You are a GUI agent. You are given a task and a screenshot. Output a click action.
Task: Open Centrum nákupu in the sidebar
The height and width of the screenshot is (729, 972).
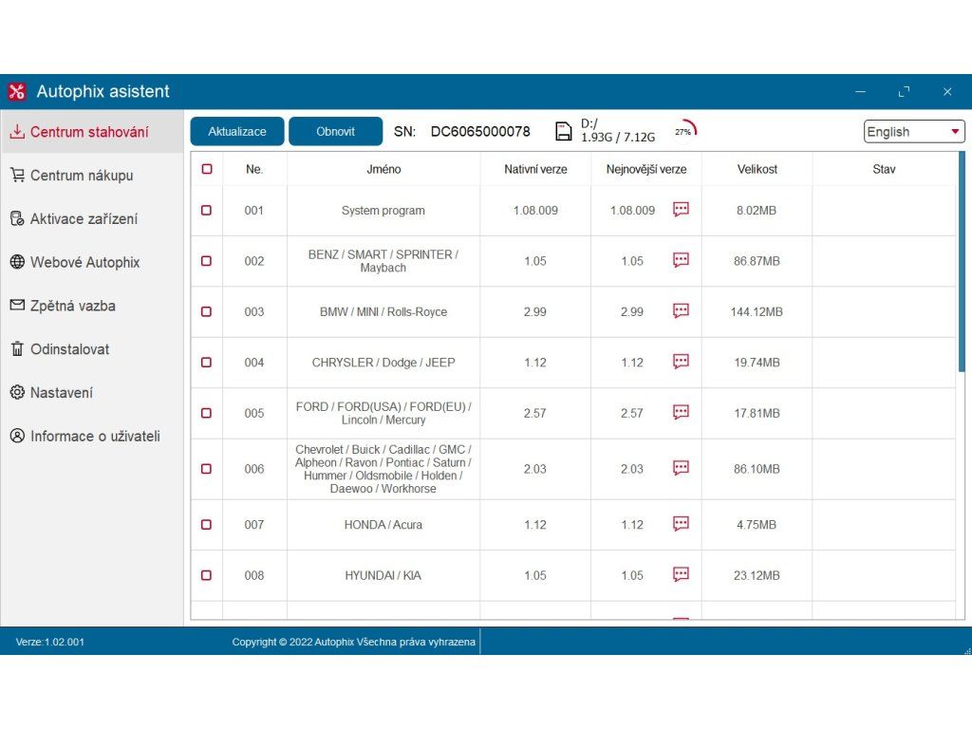click(x=82, y=176)
